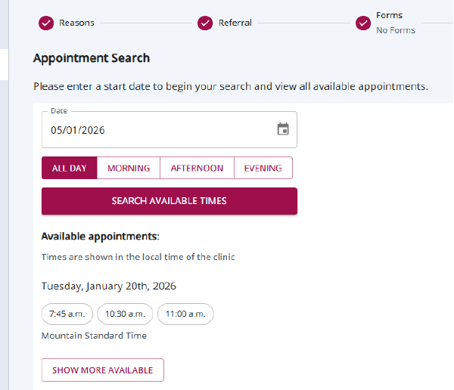Image resolution: width=454 pixels, height=390 pixels.
Task: Select the EVENING time filter
Action: 263,168
